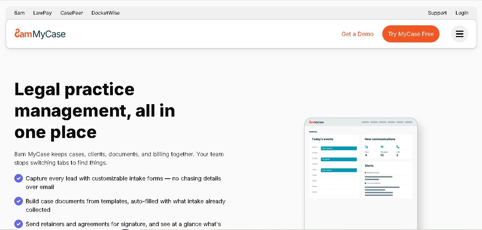
Task: Click the "Low trust balances" alert
Action: coord(373,183)
